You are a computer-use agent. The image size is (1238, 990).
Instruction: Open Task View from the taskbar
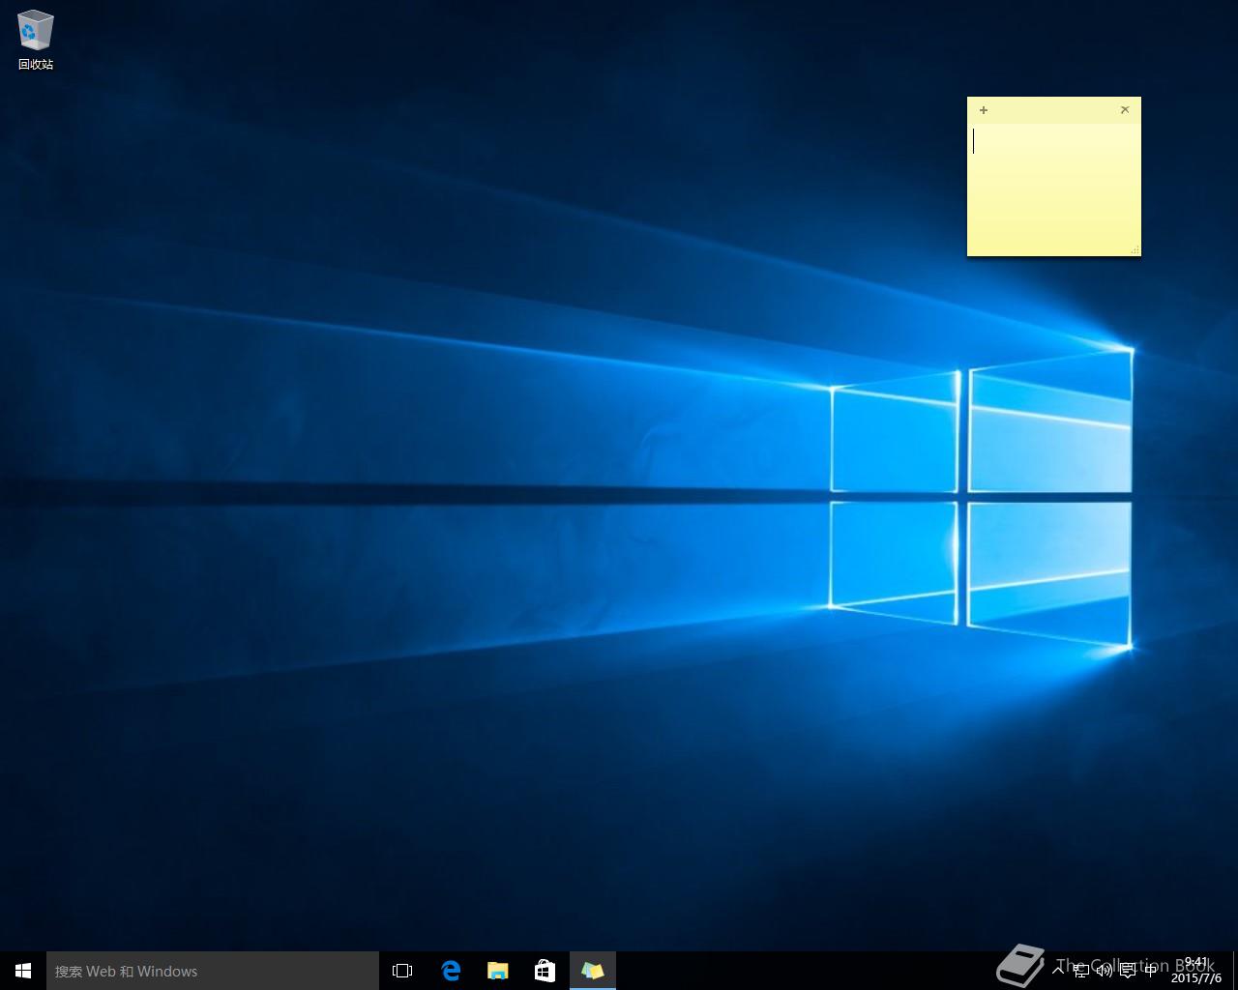(x=402, y=971)
